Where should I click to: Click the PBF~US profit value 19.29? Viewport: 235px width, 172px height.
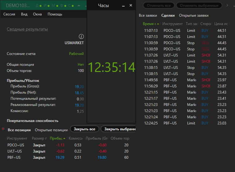point(60,157)
